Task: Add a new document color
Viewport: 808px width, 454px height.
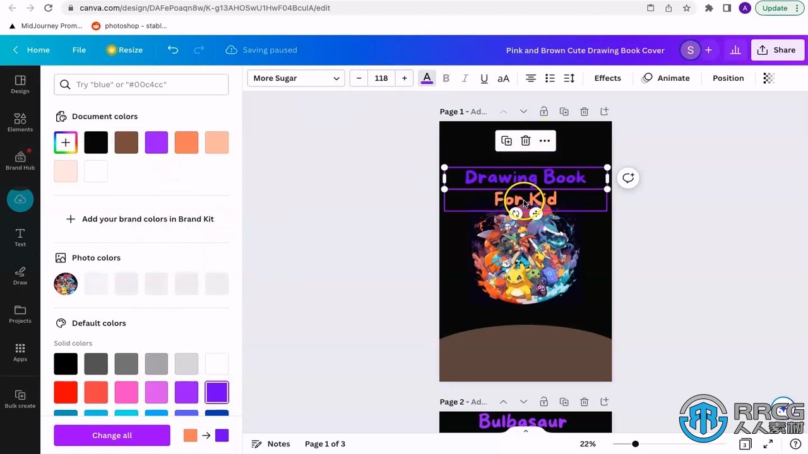Action: (66, 143)
